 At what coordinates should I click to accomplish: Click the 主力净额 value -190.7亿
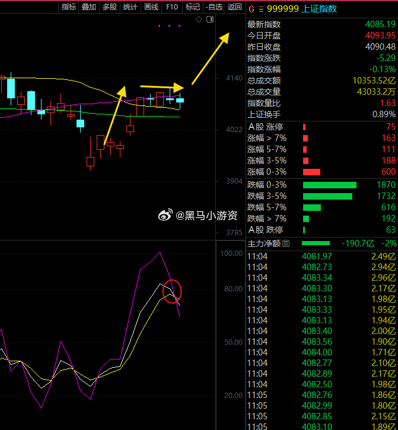[x=358, y=243]
